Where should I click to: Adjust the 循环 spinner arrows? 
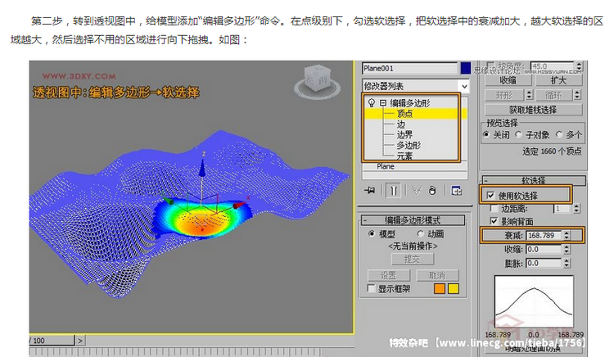coord(577,95)
